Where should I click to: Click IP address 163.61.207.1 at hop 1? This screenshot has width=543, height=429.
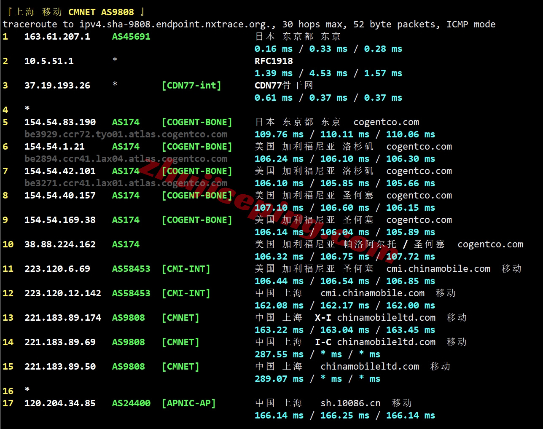57,37
